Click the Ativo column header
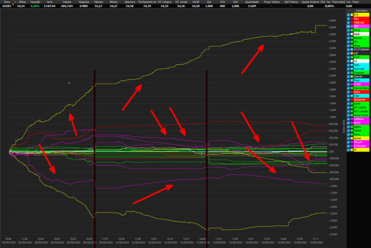Viewport: 371px width, 248px height. (x=6, y=1)
